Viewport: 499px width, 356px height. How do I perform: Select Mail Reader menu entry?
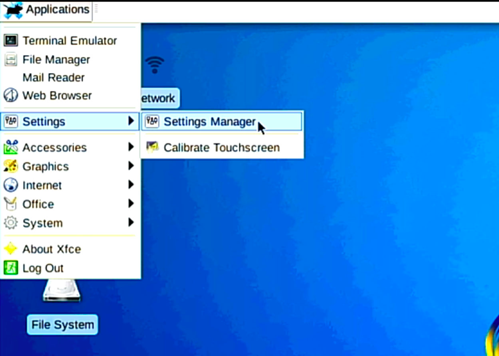(53, 78)
